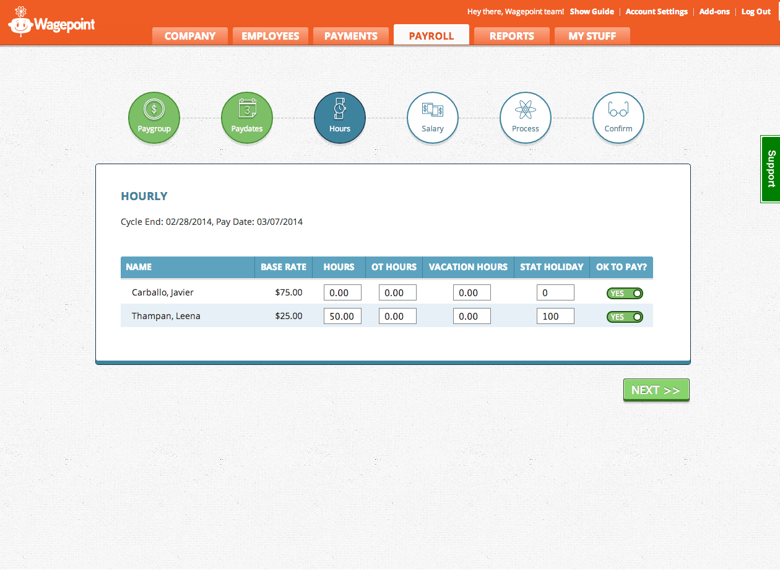The height and width of the screenshot is (570, 780).
Task: Click Hours field for Thampan, Leena
Action: click(342, 317)
